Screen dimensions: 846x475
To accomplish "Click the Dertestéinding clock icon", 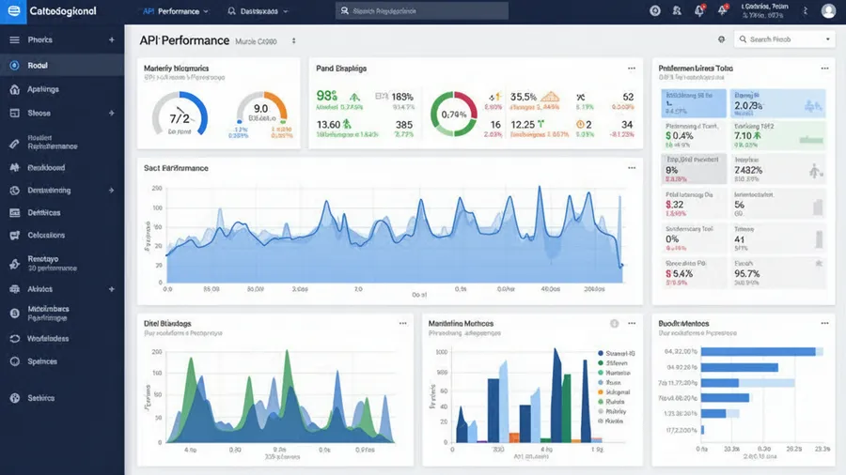I will pyautogui.click(x=14, y=191).
